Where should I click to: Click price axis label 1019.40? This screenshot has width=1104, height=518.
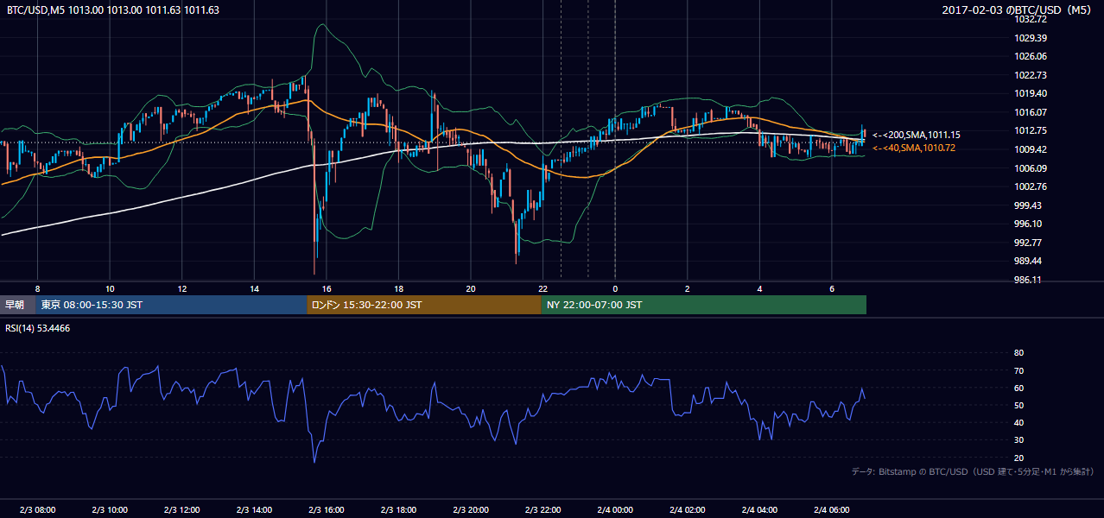(x=1031, y=93)
